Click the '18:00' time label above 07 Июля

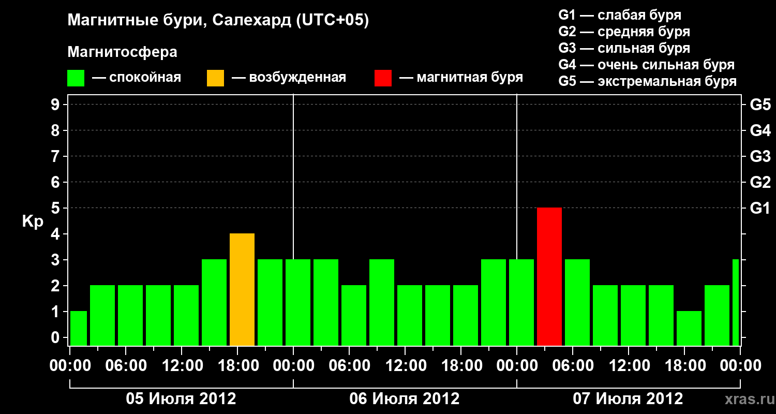click(x=684, y=366)
